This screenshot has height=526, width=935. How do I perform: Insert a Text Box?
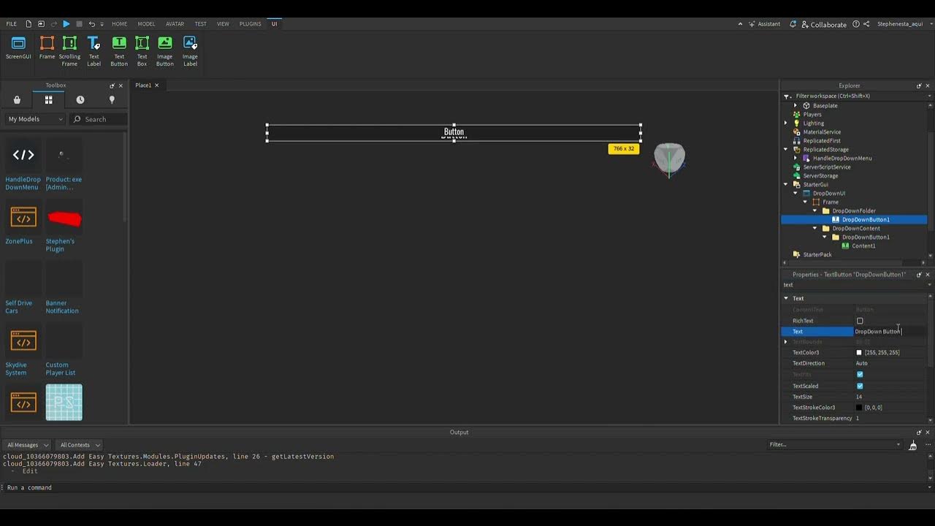tap(142, 51)
